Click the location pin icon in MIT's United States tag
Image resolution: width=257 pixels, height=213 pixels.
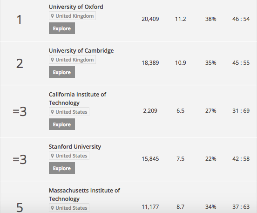52,208
